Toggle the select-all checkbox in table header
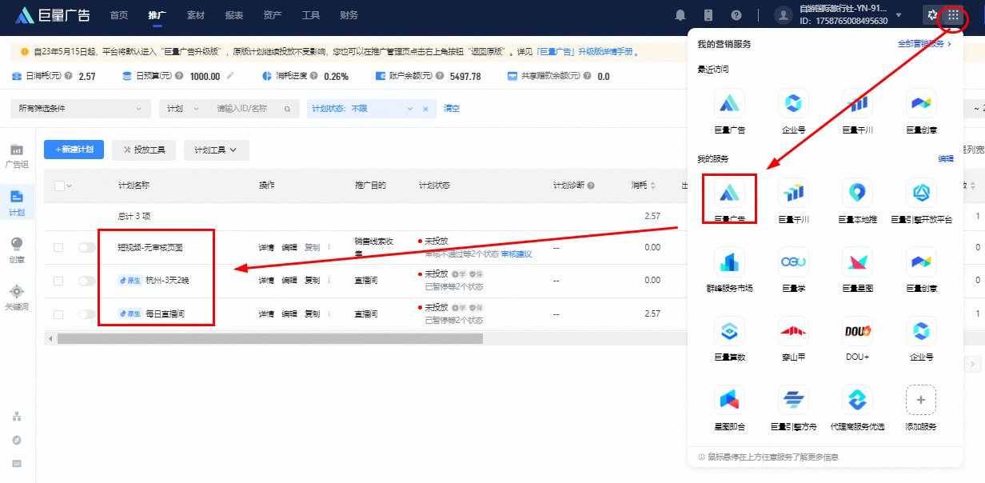 tap(58, 186)
